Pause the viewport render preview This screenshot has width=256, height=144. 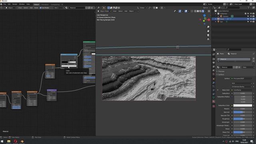pos(209,11)
